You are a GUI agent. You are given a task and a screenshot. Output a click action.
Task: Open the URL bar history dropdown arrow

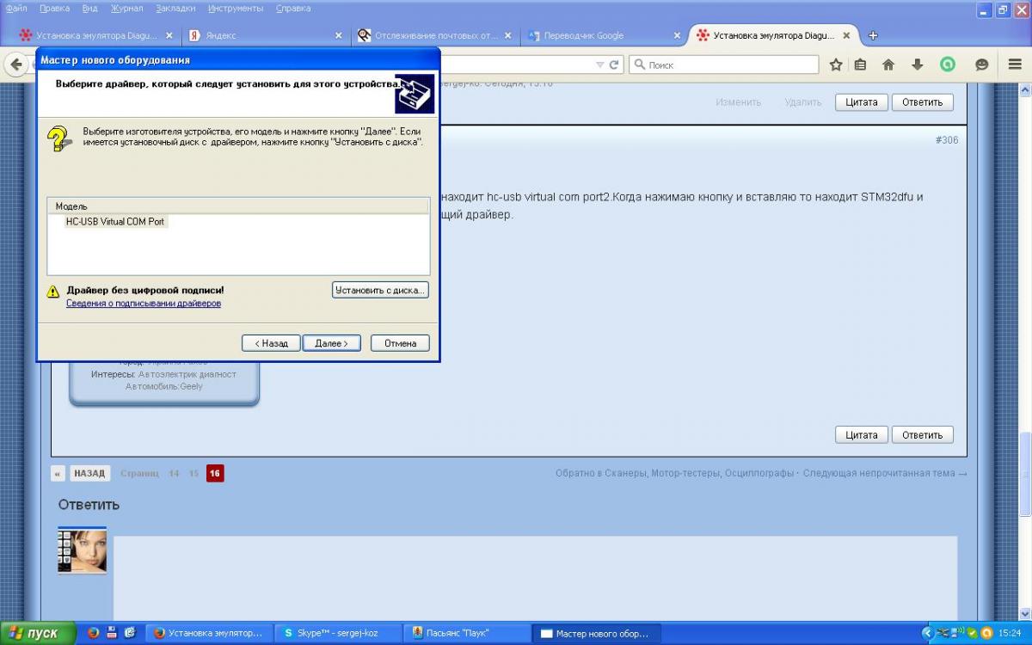(x=600, y=64)
